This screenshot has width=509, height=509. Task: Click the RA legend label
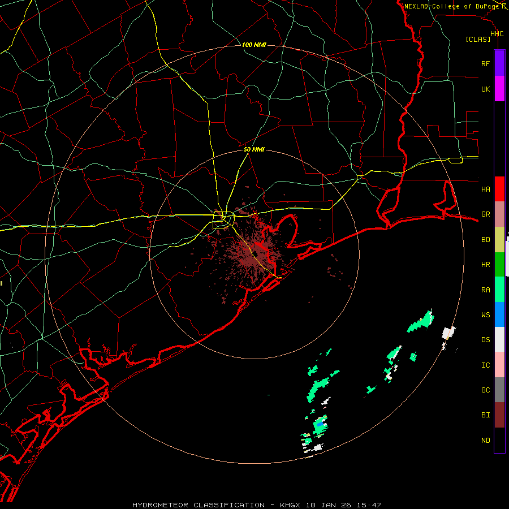coord(485,290)
